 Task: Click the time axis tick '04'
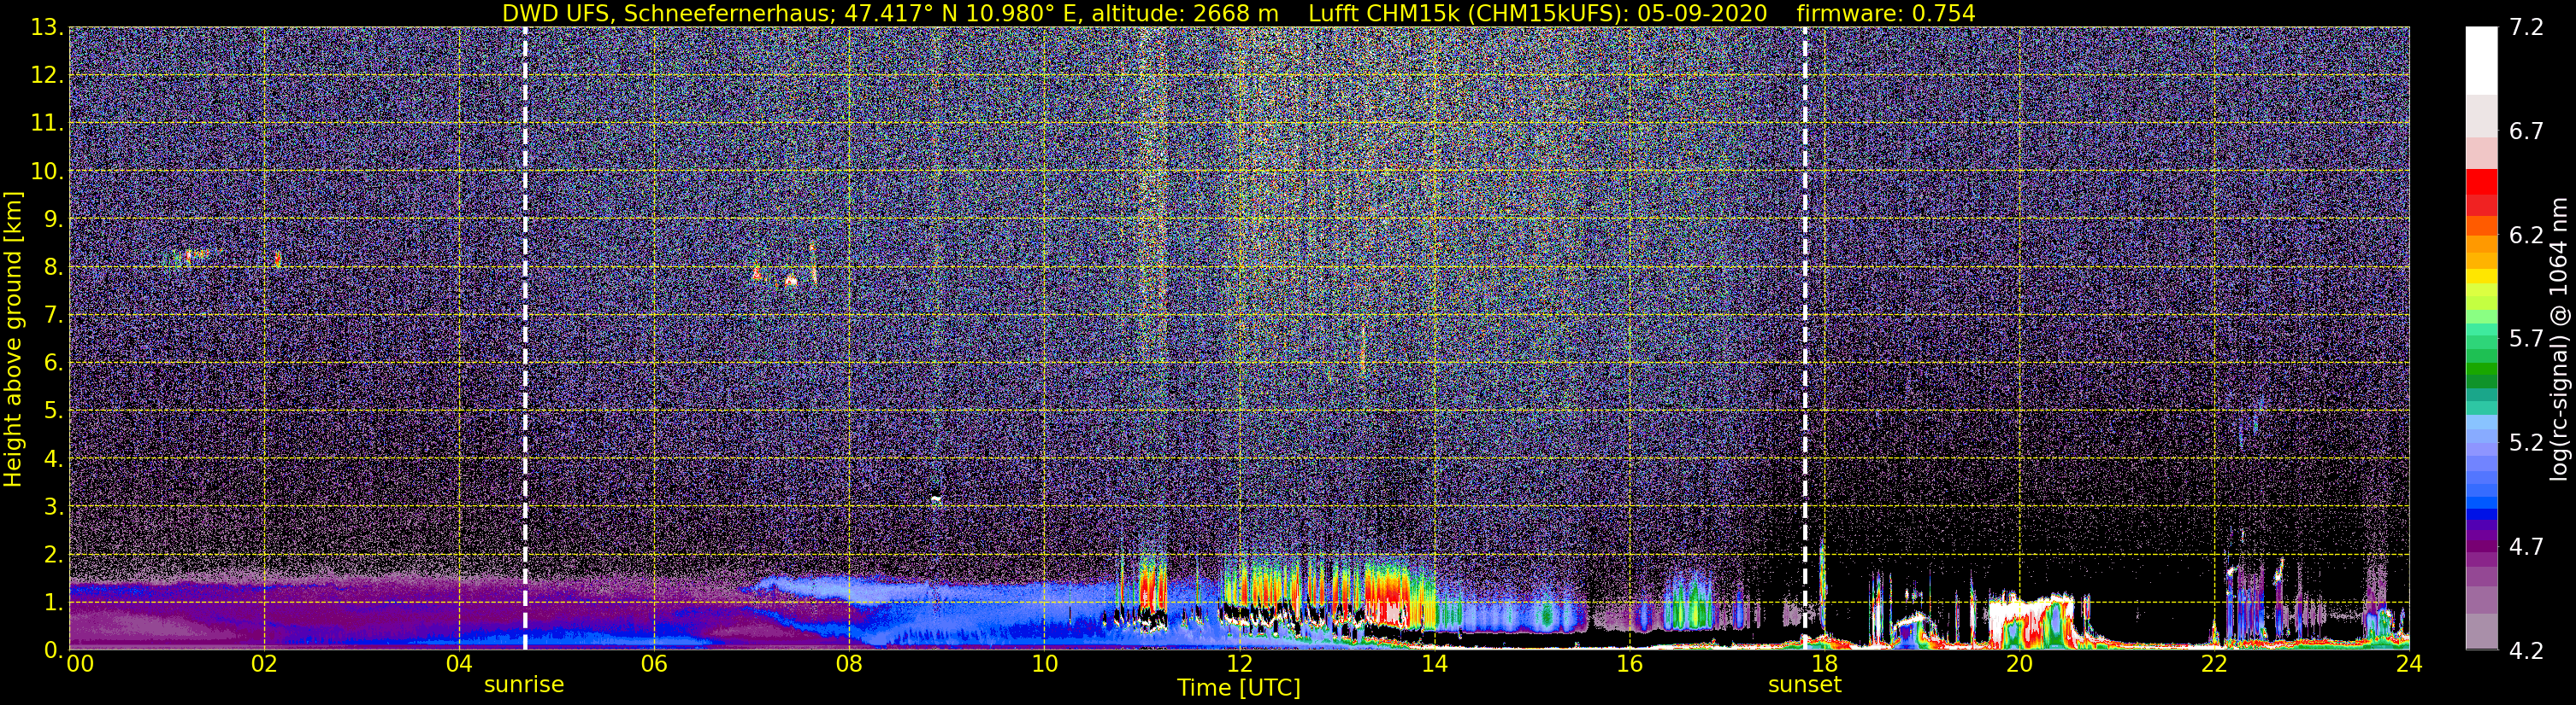coord(459,664)
